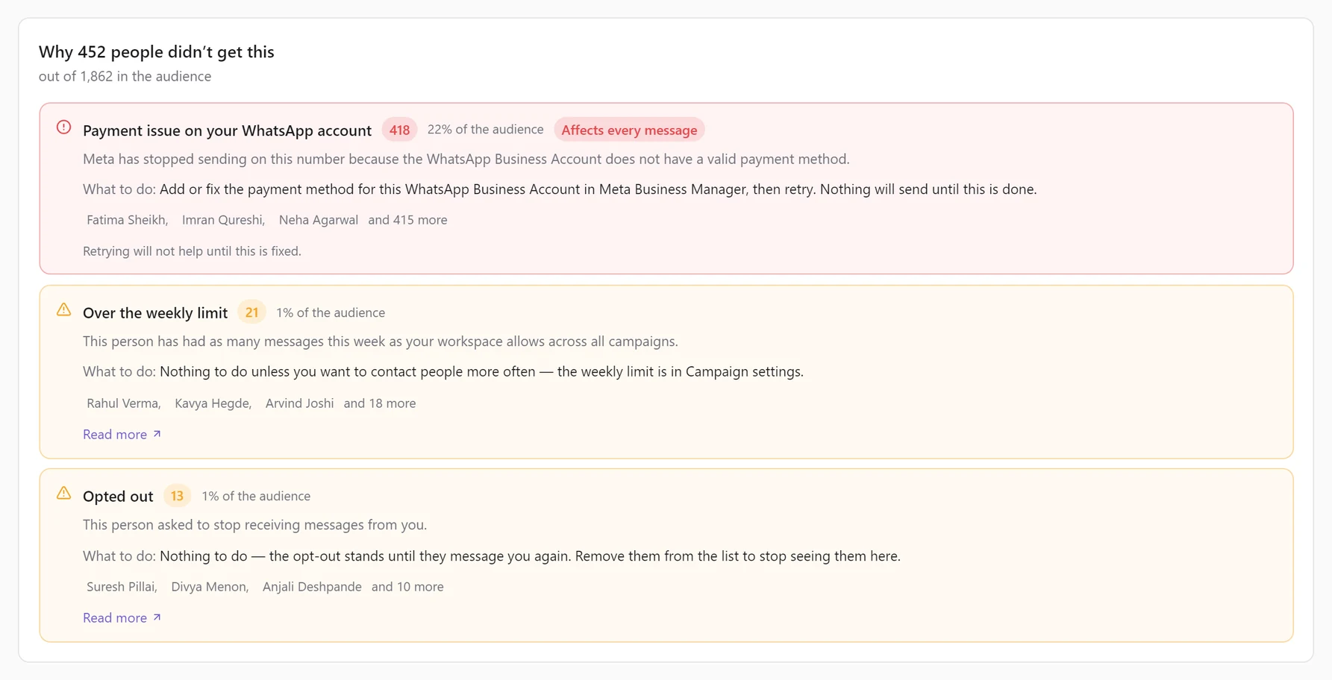Image resolution: width=1332 pixels, height=680 pixels.
Task: Click the 13 count badge
Action: pyautogui.click(x=177, y=496)
